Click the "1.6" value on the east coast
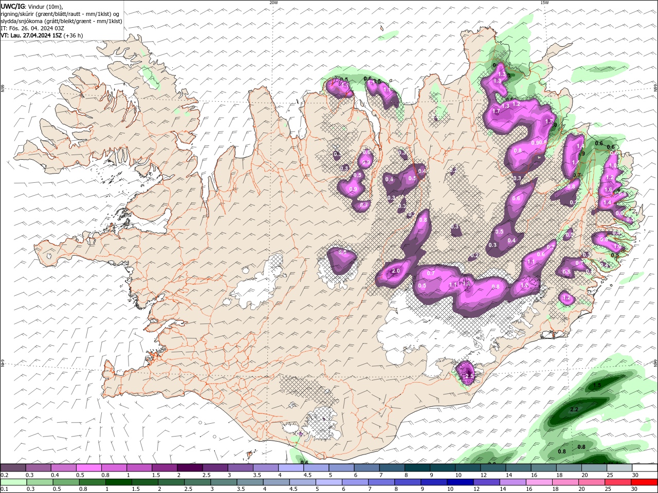658x493 pixels. coord(608,189)
